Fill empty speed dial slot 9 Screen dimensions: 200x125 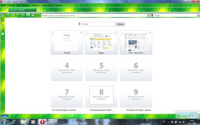(136, 96)
